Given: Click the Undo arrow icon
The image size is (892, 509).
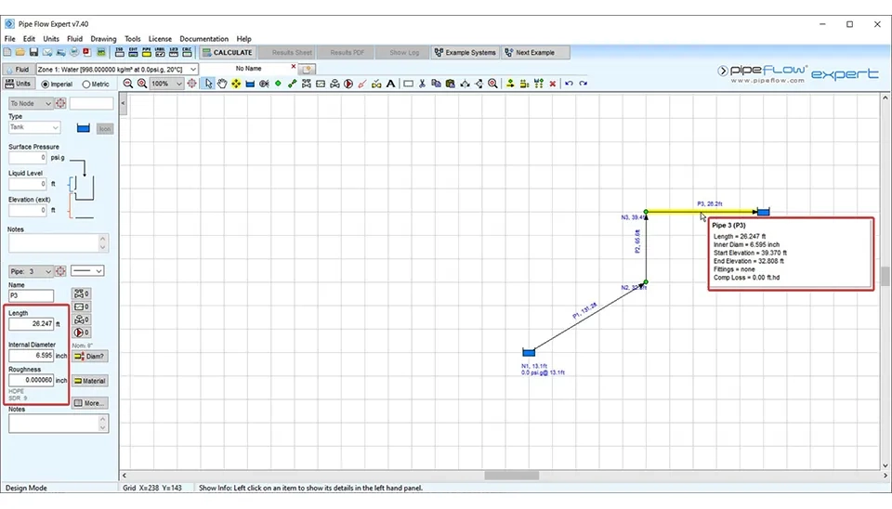Looking at the screenshot, I should point(569,84).
